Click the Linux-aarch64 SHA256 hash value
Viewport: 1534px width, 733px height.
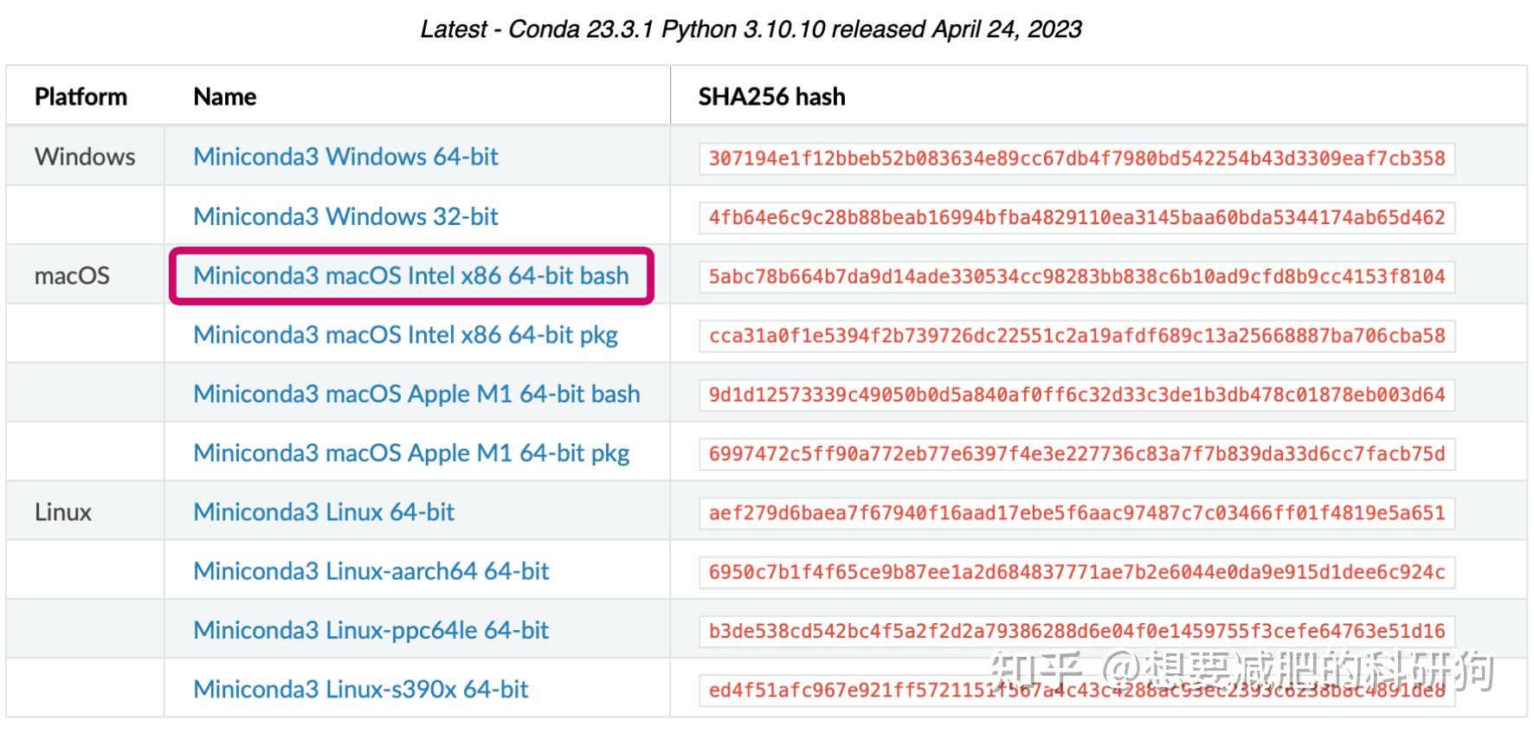(x=1076, y=572)
